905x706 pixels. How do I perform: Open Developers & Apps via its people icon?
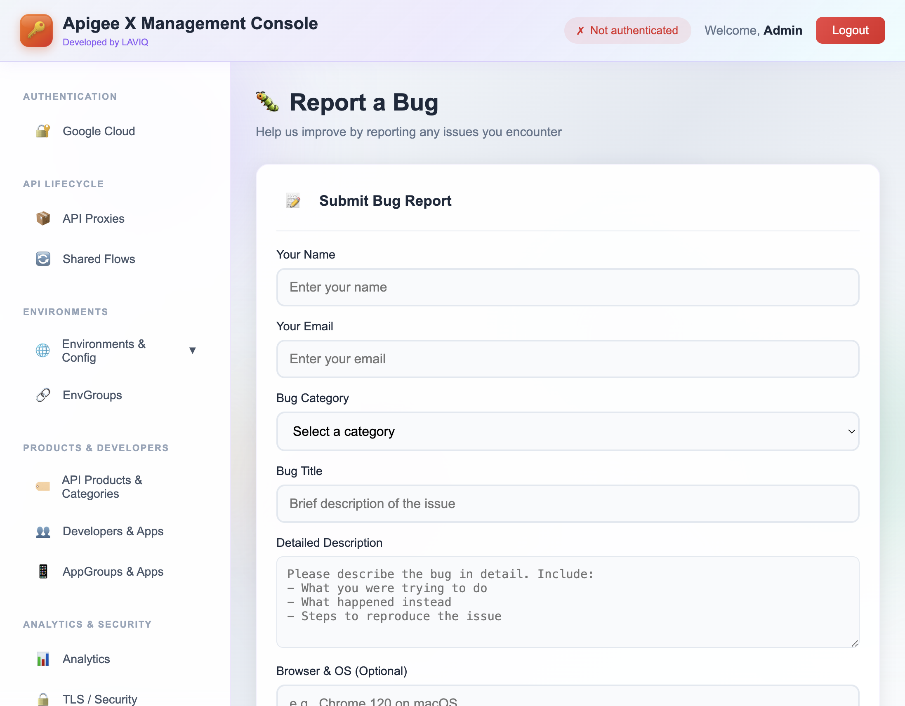tap(42, 531)
